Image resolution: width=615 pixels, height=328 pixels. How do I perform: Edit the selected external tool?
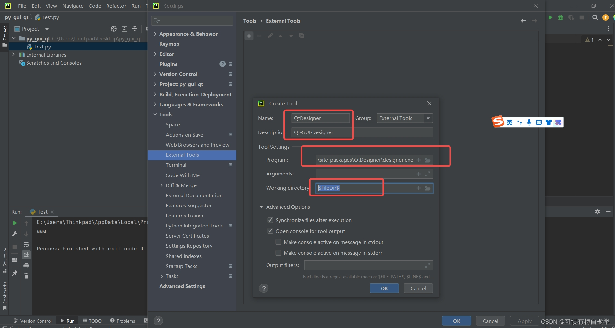pos(270,36)
